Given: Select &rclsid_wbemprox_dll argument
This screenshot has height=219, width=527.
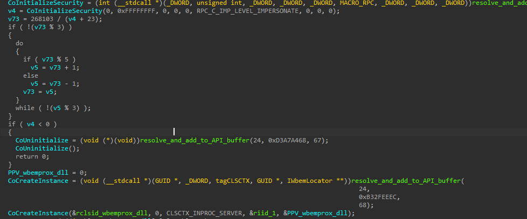Looking at the screenshot, I should pos(110,213).
